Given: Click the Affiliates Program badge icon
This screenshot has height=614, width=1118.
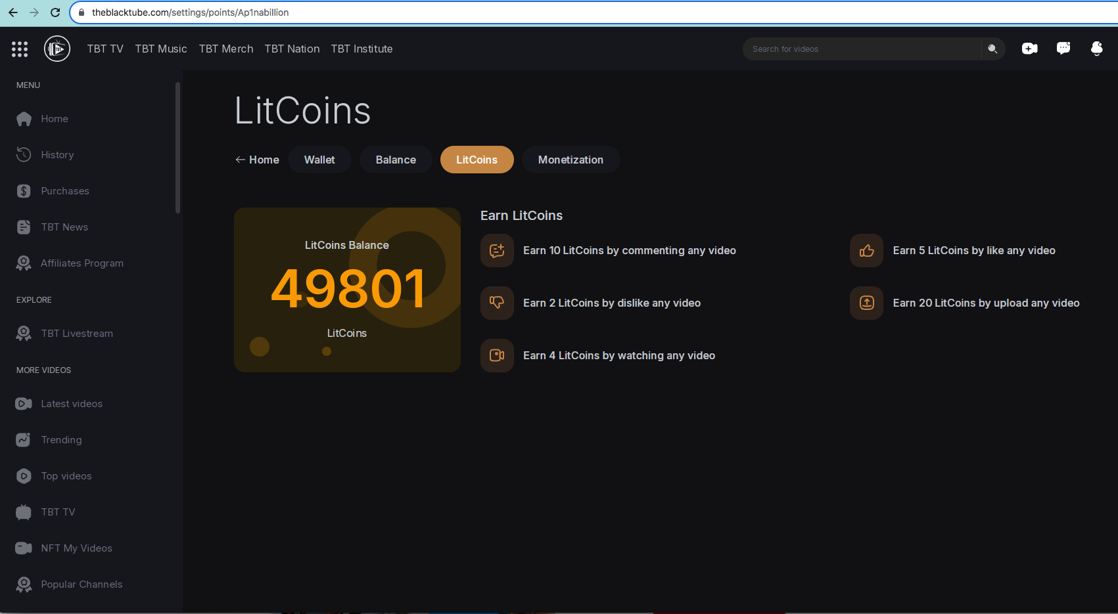Looking at the screenshot, I should [x=24, y=263].
